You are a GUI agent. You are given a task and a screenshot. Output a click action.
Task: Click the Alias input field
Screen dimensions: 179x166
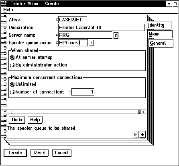pyautogui.click(x=73, y=20)
